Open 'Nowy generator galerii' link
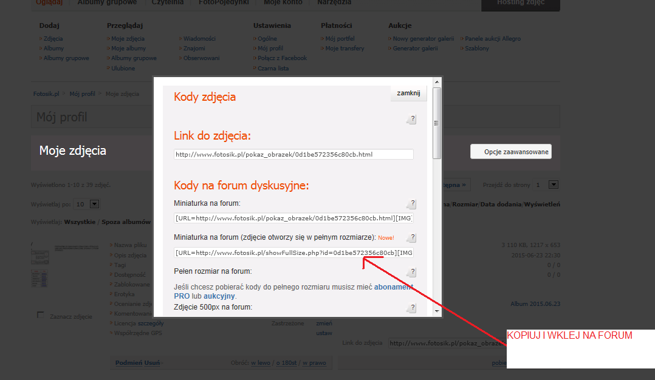 424,39
